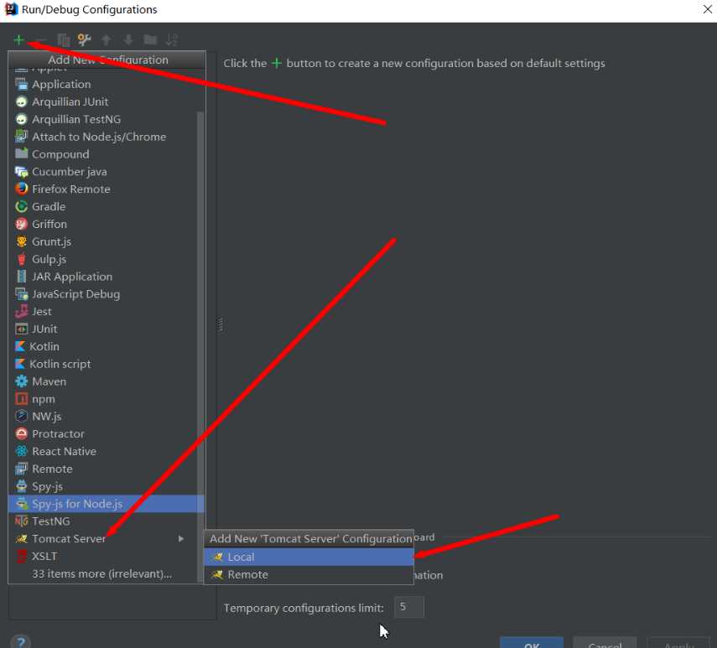Viewport: 717px width, 648px height.
Task: Click Temporary configurations limit field
Action: (409, 607)
